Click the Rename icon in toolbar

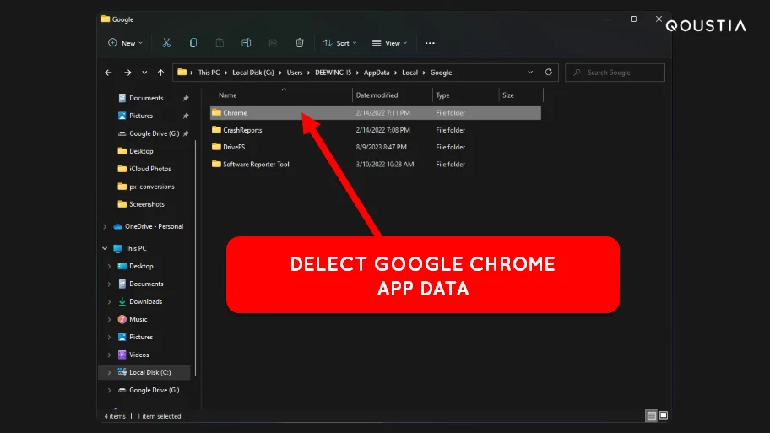coord(246,43)
